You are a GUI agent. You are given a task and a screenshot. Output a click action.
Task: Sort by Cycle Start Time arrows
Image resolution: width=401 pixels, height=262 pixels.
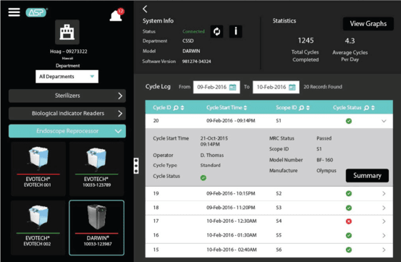point(245,108)
